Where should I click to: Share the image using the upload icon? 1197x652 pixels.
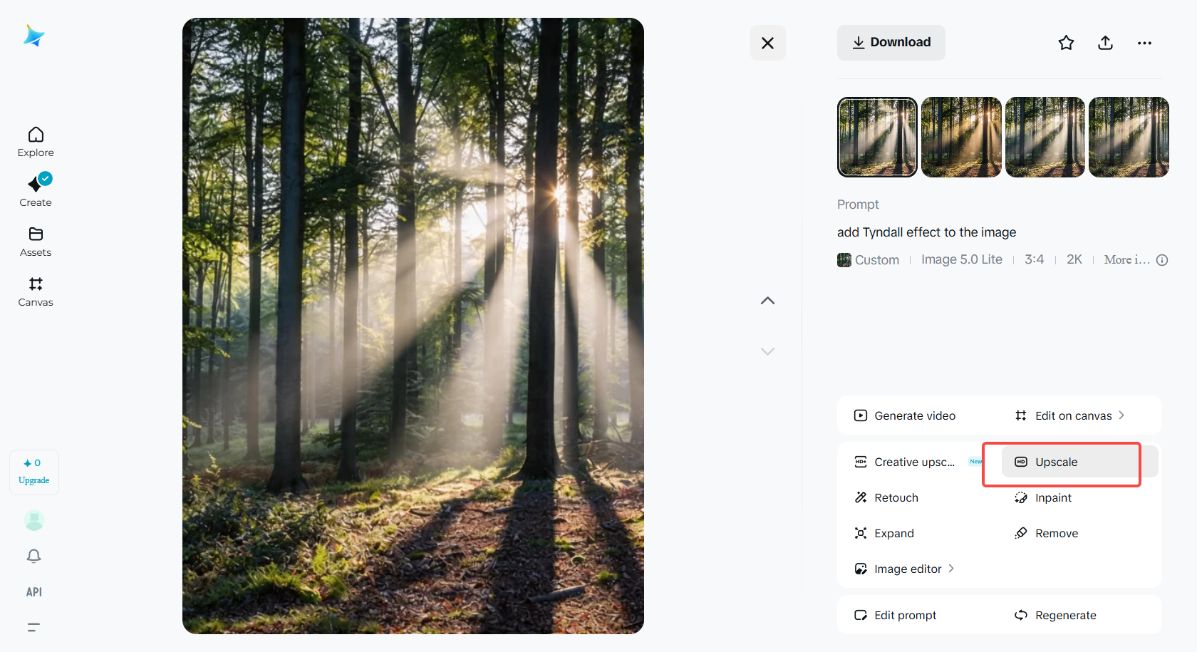pos(1105,43)
